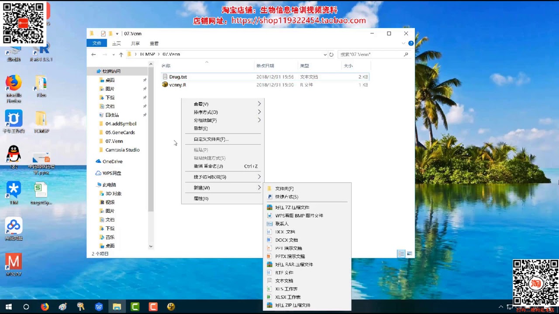Open OneDrive in the navigation pane

[112, 161]
